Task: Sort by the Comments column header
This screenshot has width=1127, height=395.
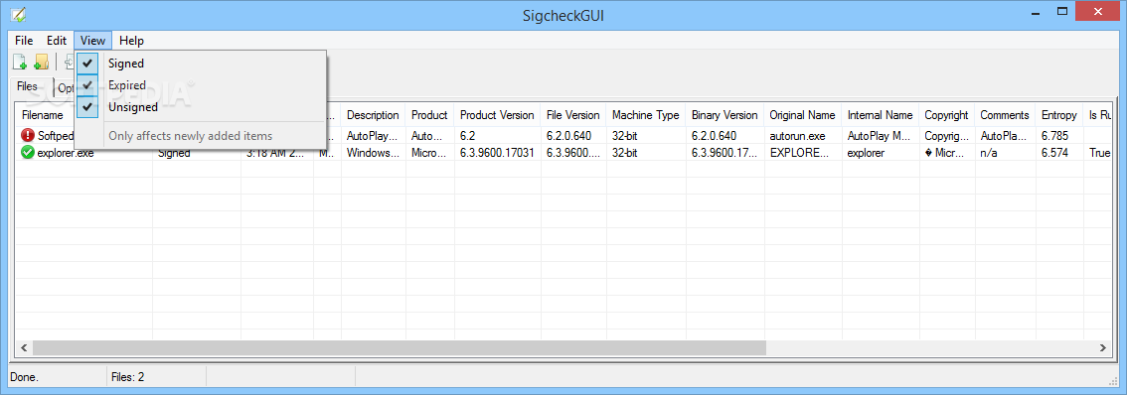Action: [x=1005, y=115]
